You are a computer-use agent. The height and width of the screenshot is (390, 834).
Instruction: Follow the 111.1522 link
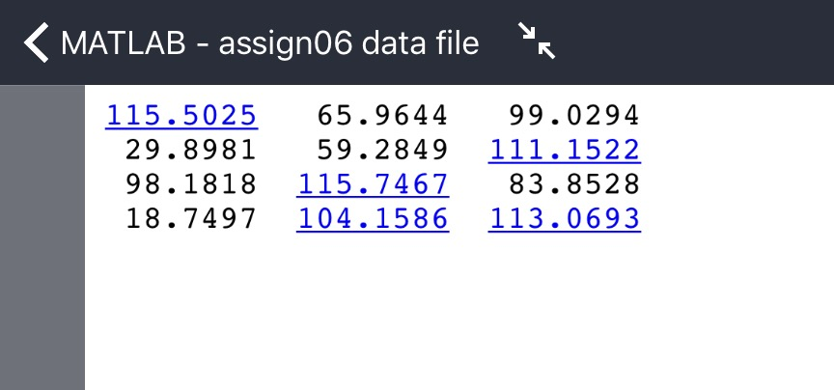click(x=564, y=150)
